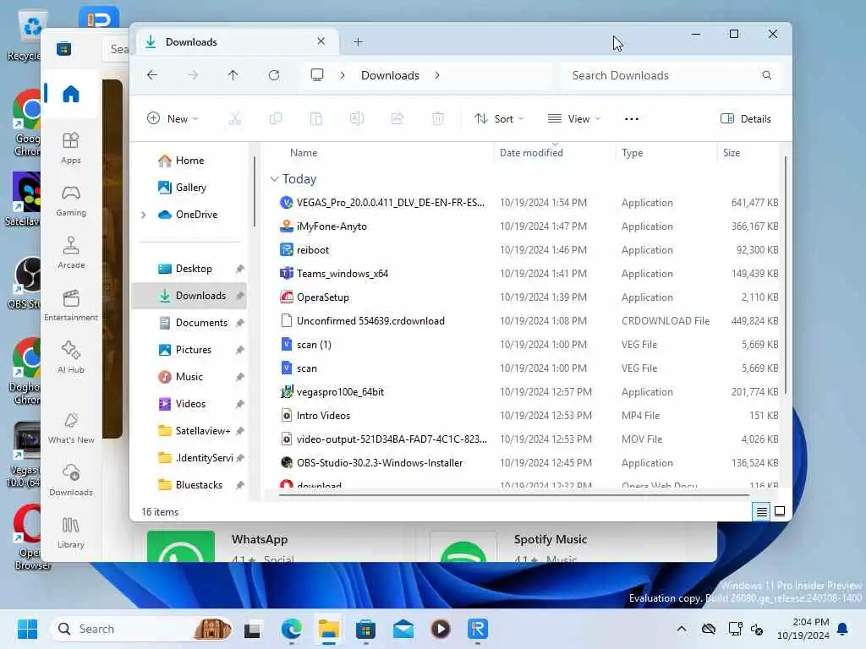
Task: Open Library in Microsoft Store sidebar
Action: click(71, 532)
